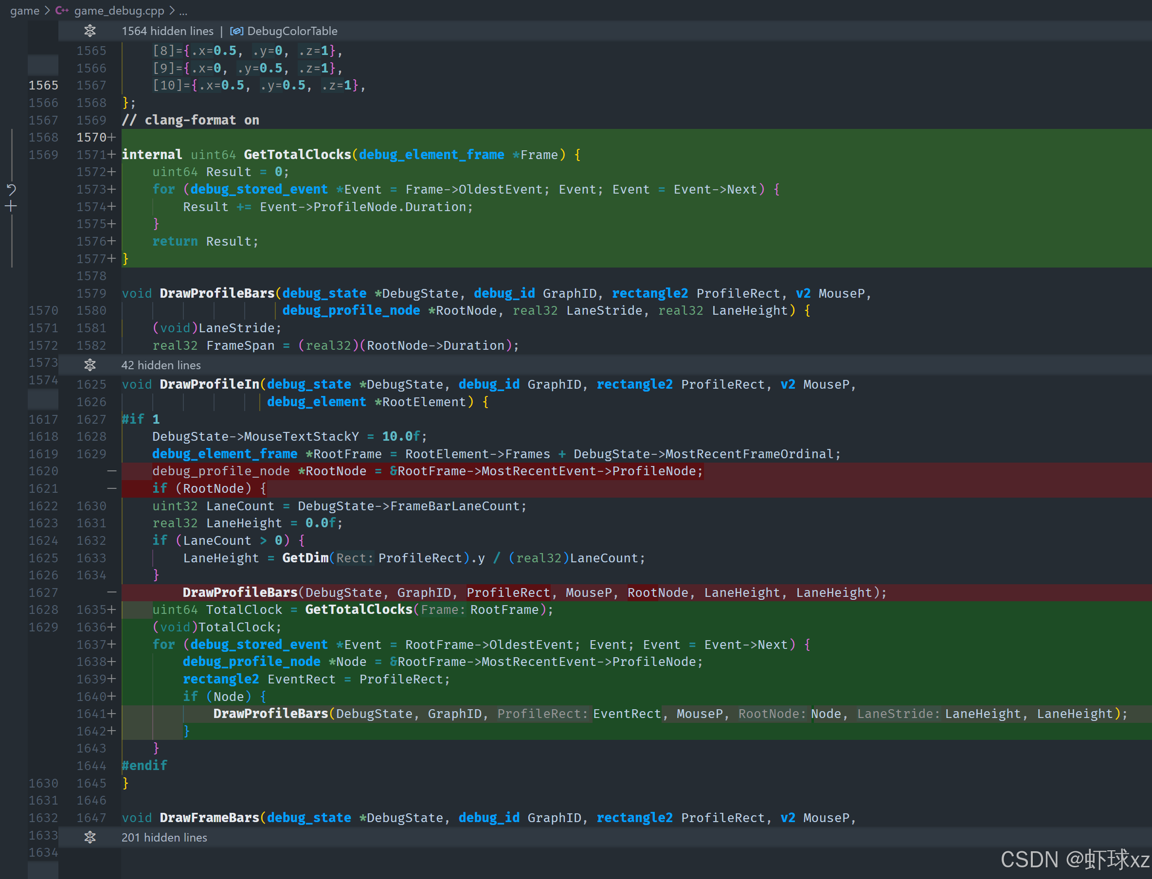Open the game_debug.cpp breadcrumb item
Viewport: 1152px width, 879px height.
tap(119, 11)
